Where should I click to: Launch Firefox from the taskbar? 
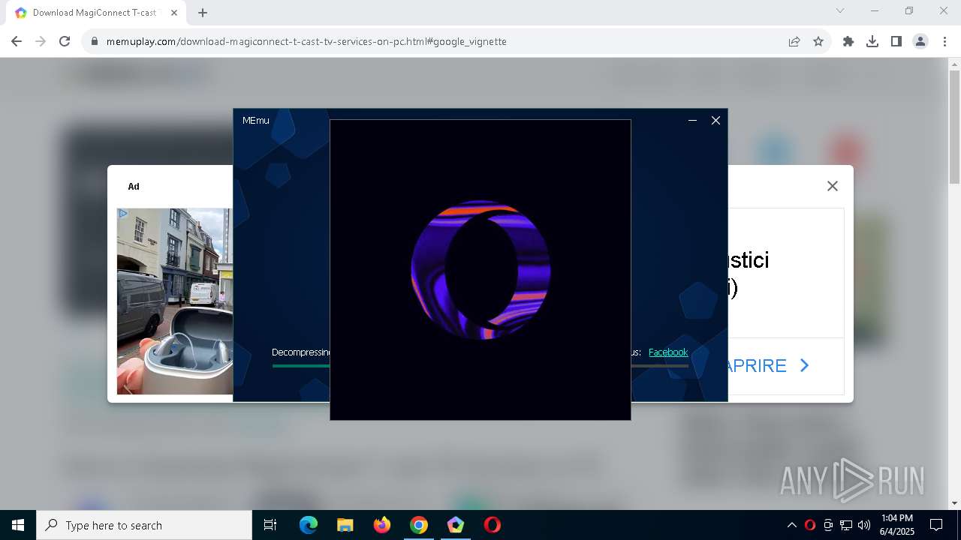tap(382, 525)
